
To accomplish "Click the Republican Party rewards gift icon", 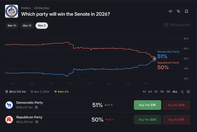I will pyautogui.click(x=37, y=122).
